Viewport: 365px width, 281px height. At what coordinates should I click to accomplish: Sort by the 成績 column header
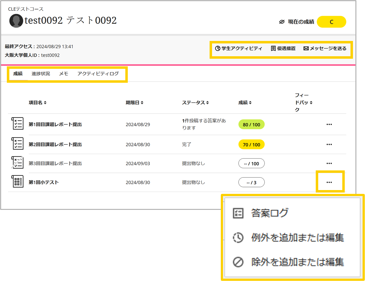point(245,103)
